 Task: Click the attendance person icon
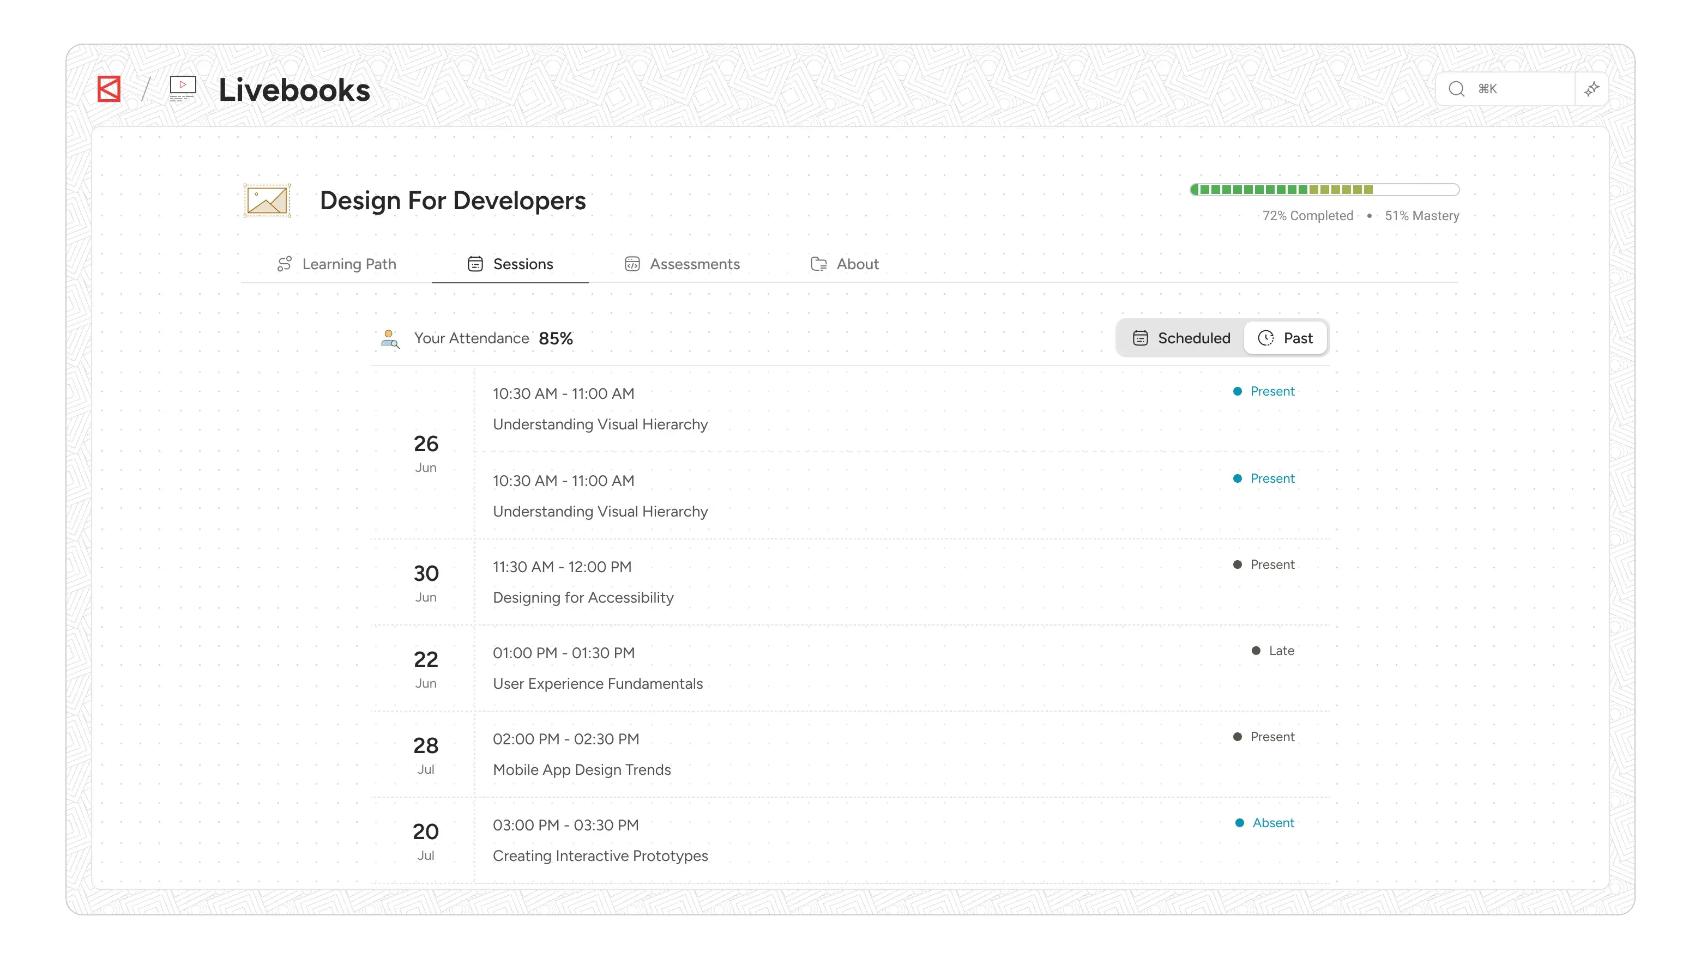coord(390,338)
